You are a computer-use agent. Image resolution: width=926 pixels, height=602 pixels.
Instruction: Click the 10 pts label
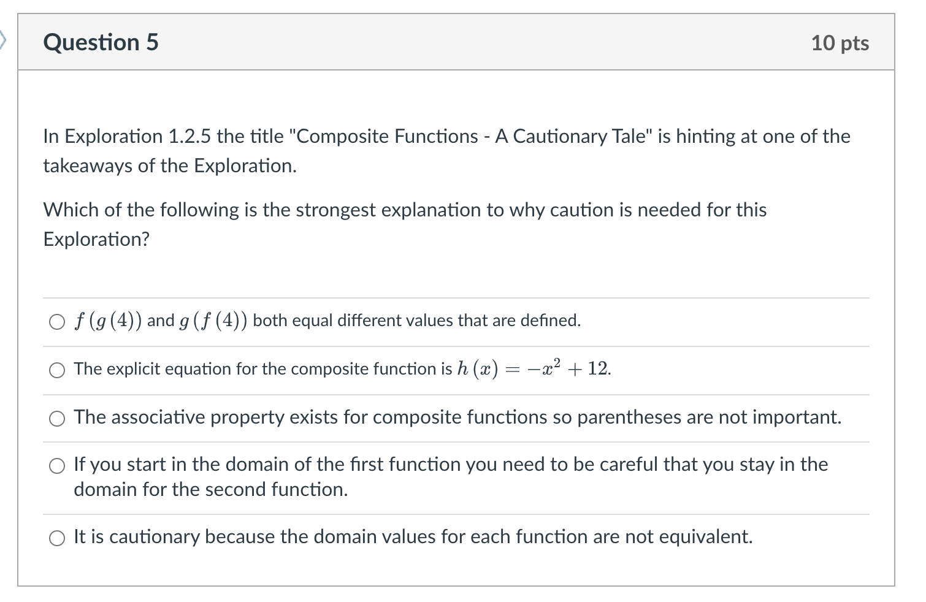(840, 42)
